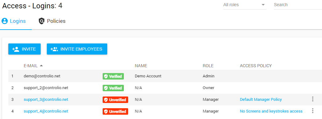Click the Manager role for support_4@controlio.net
Screen dimensions: 322x119
click(210, 111)
